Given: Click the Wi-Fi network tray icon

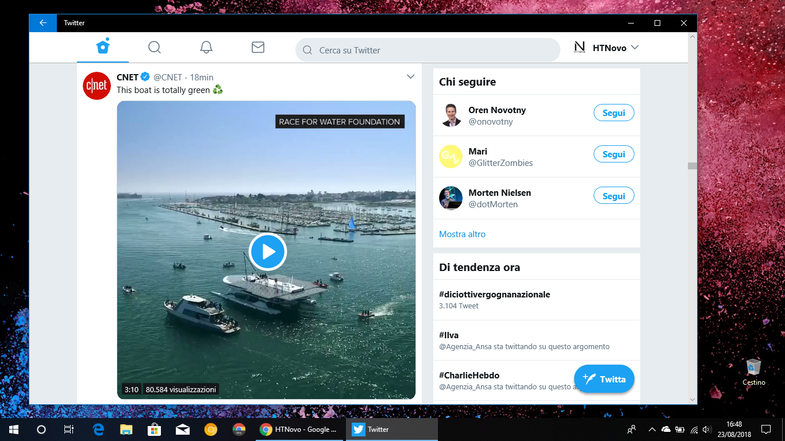Looking at the screenshot, I should (x=694, y=429).
